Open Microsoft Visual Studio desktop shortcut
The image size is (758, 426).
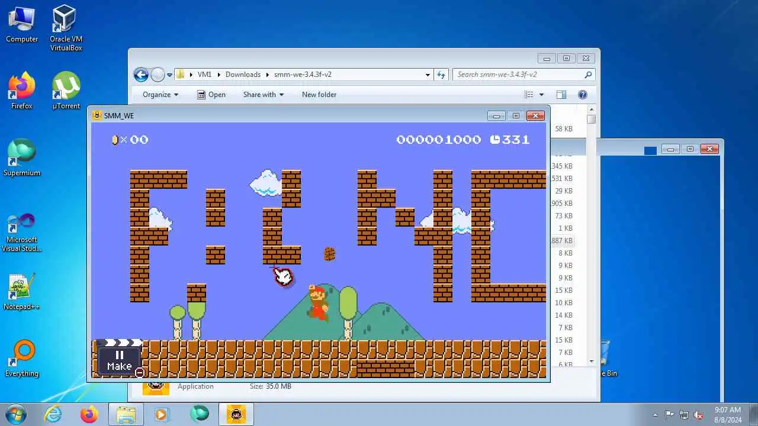click(22, 233)
